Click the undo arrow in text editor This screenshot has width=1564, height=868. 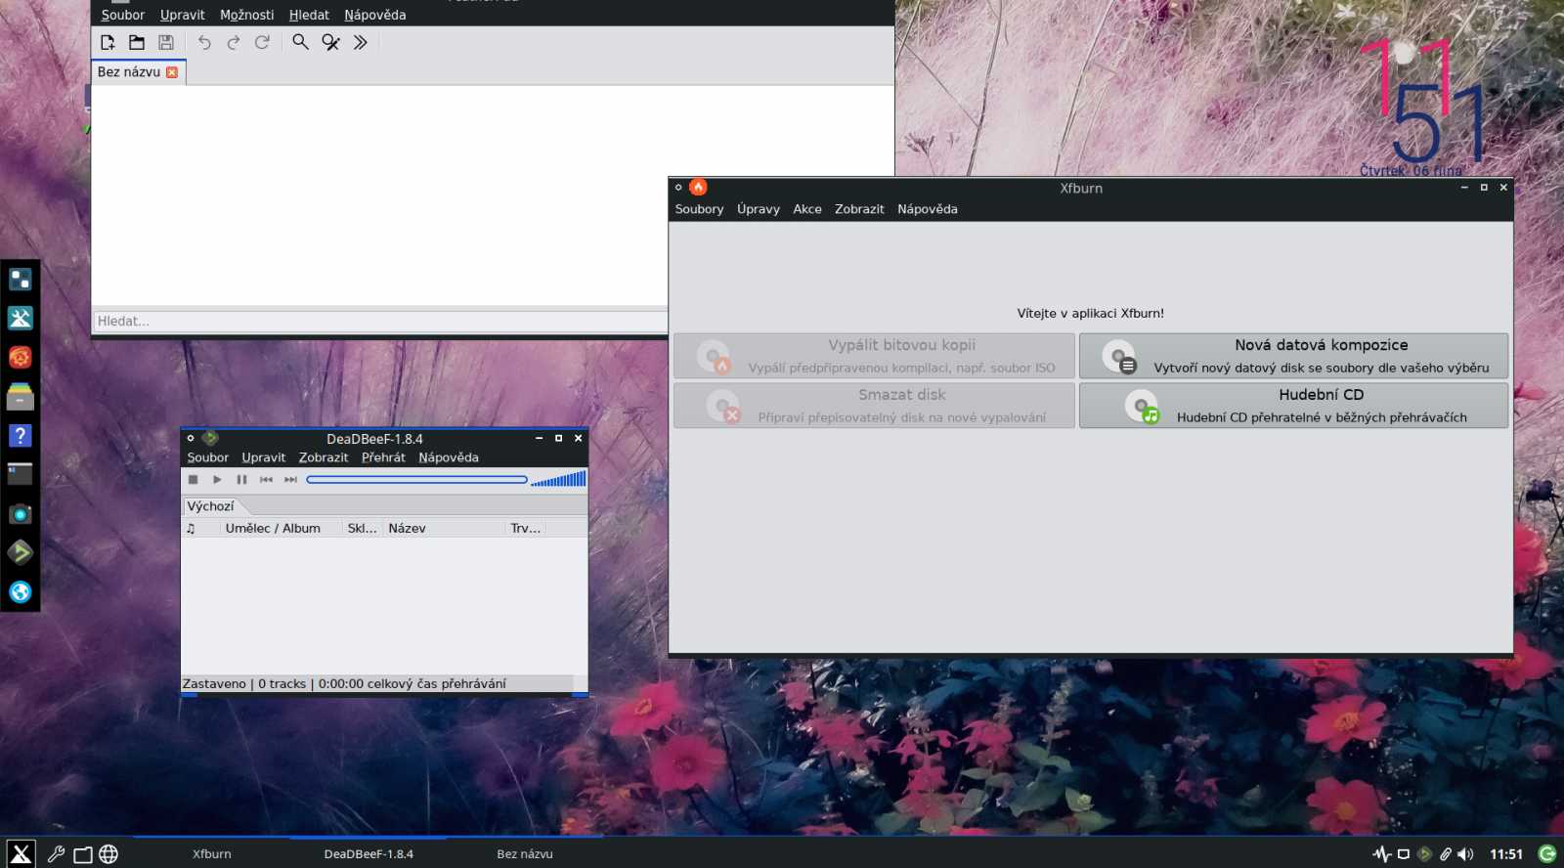click(x=203, y=42)
